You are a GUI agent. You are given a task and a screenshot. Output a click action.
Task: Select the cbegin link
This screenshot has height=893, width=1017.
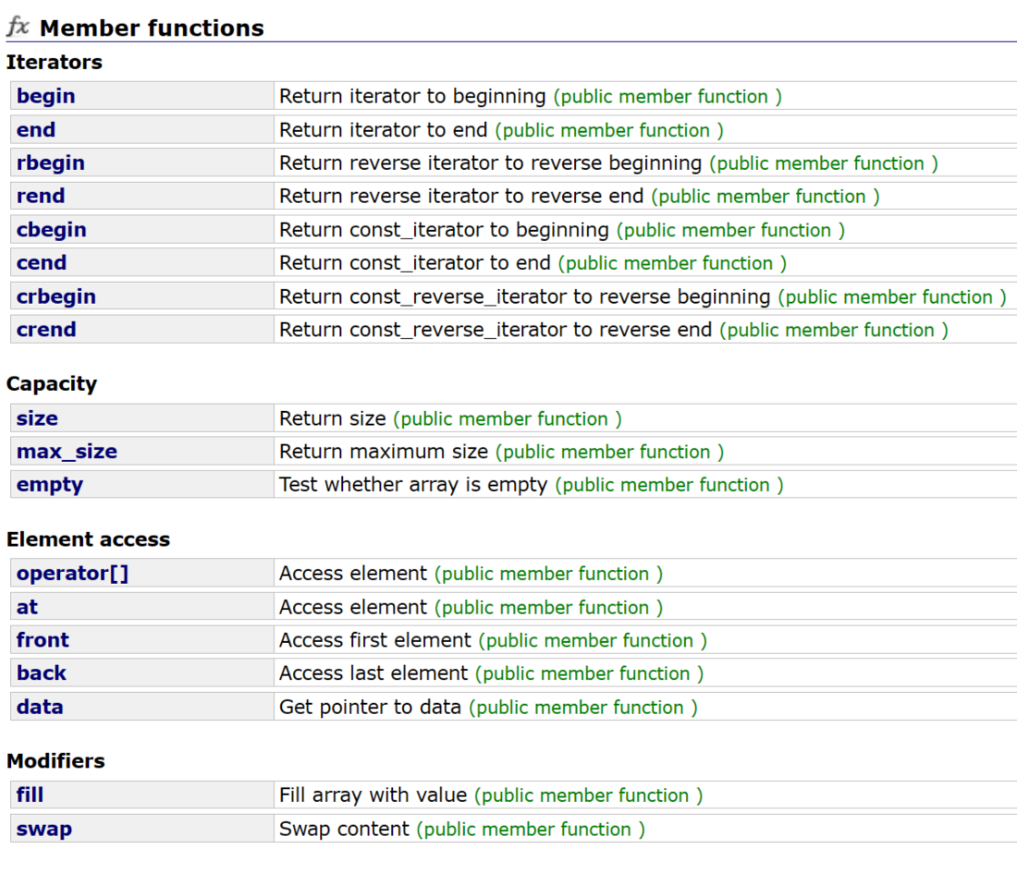(51, 229)
